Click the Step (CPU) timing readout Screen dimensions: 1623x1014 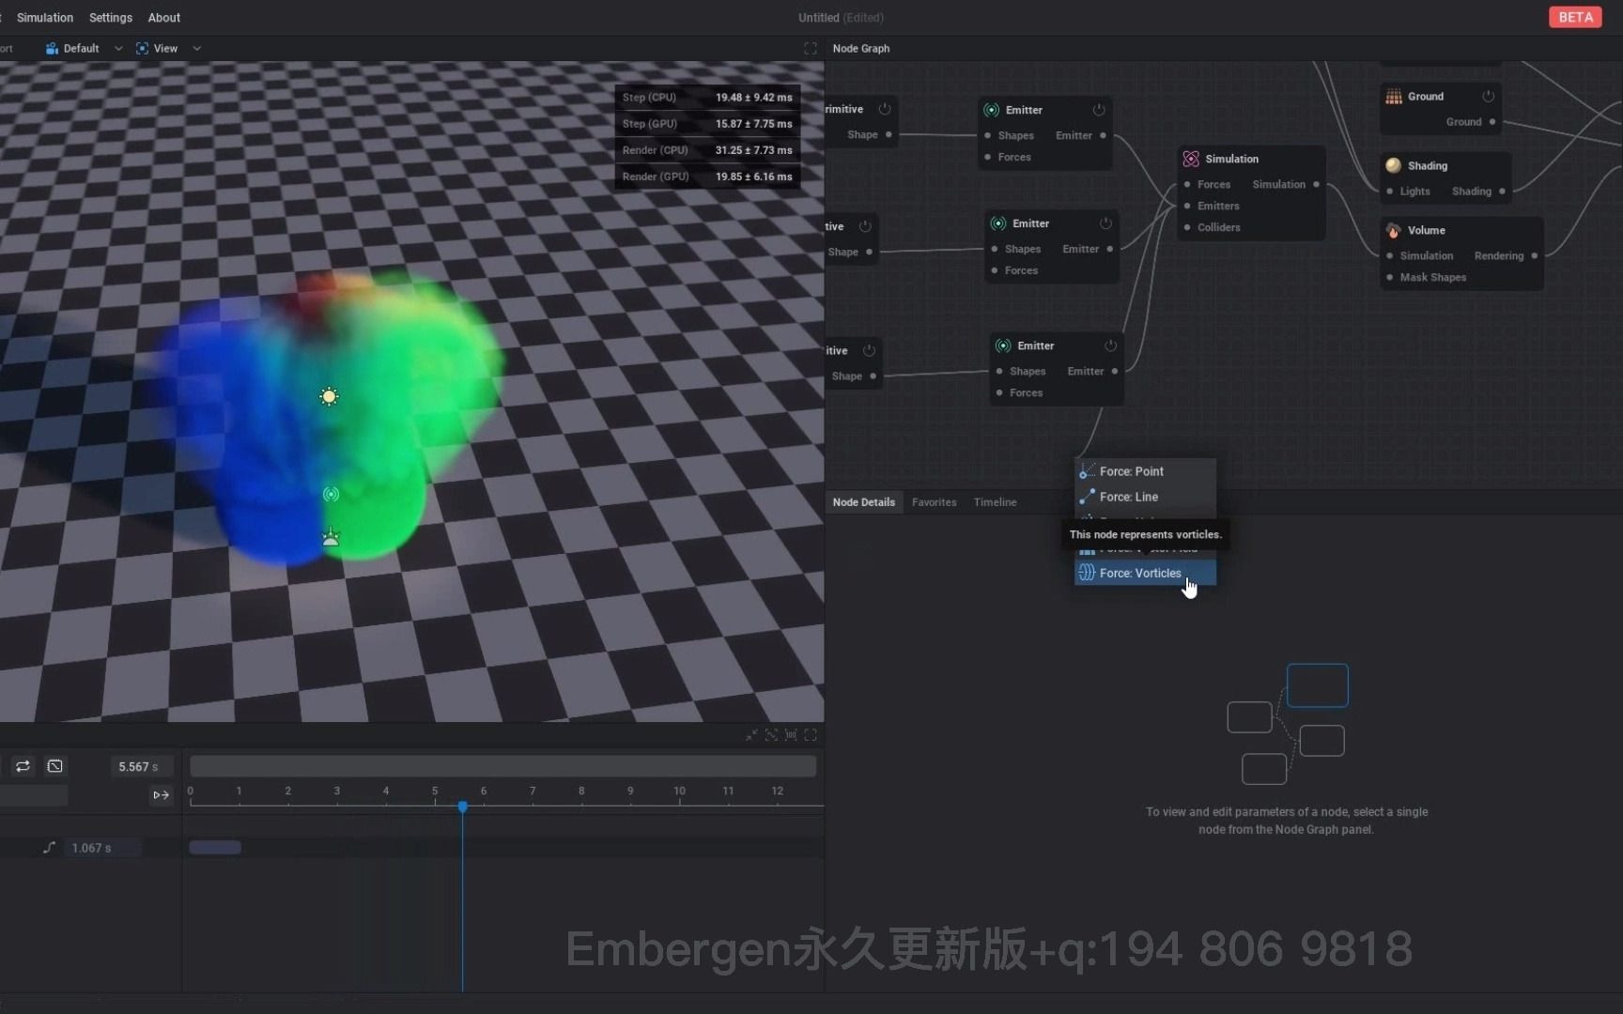pyautogui.click(x=707, y=98)
